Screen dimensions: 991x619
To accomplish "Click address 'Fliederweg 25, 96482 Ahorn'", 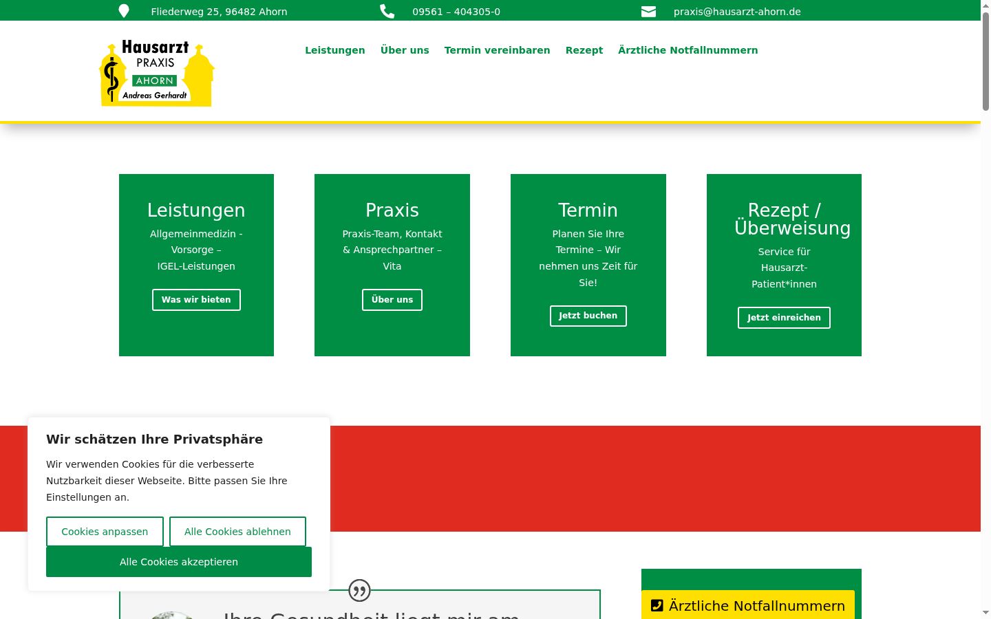I will 219,12.
